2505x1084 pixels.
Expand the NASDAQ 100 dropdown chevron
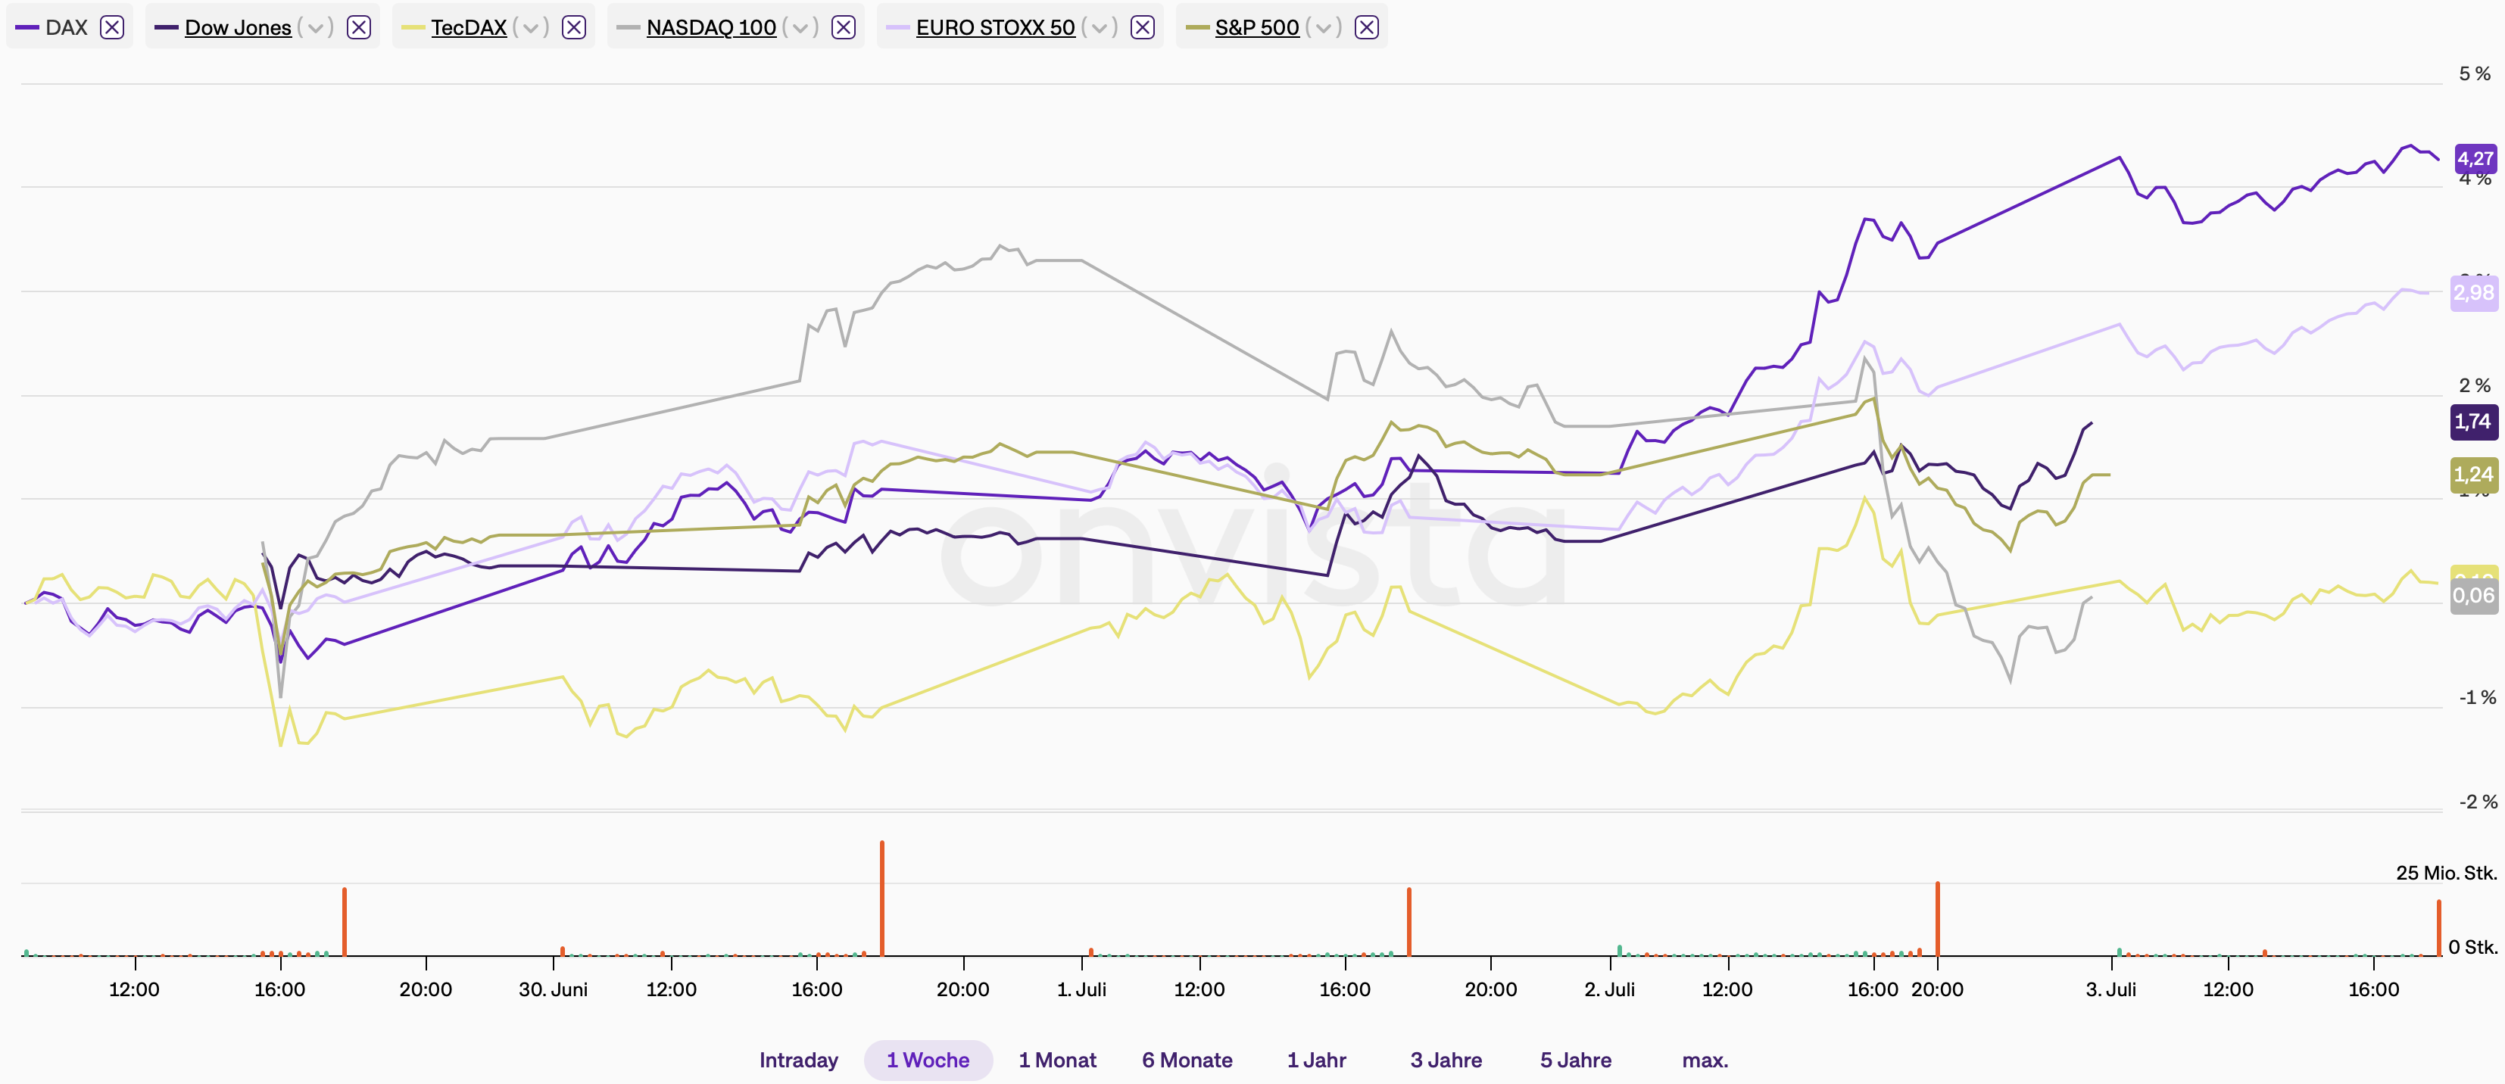[800, 27]
